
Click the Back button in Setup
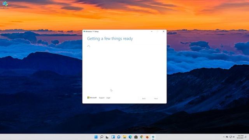[x=144, y=98]
